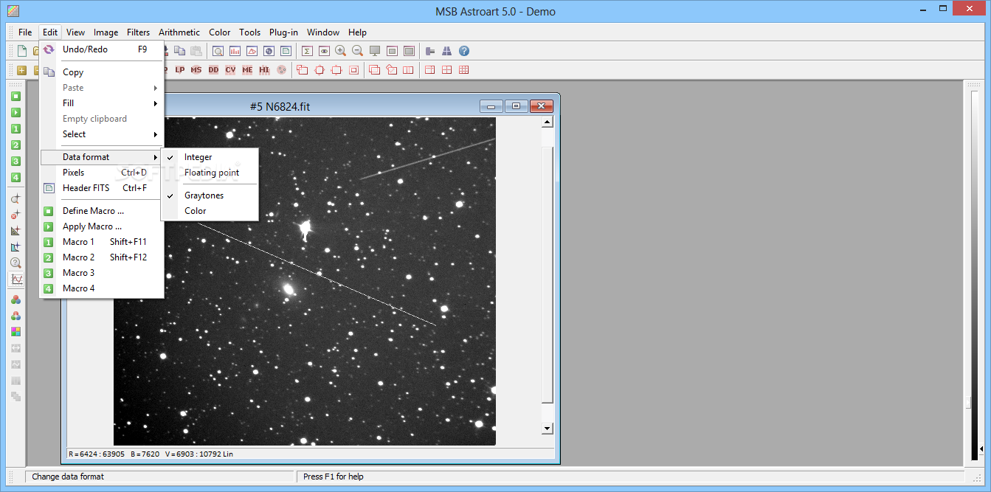Click the question magnifier sidebar icon
This screenshot has width=991, height=492.
(15, 263)
